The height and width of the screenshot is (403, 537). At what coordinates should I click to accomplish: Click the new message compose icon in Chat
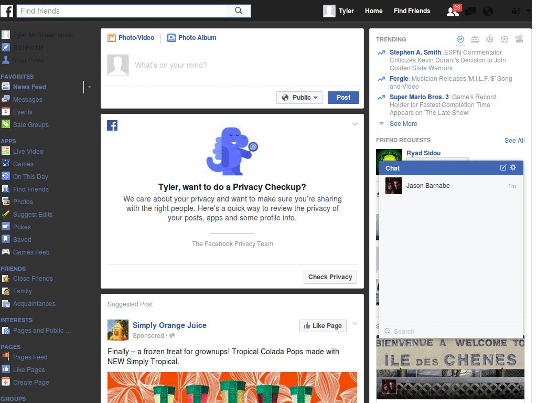tap(503, 167)
